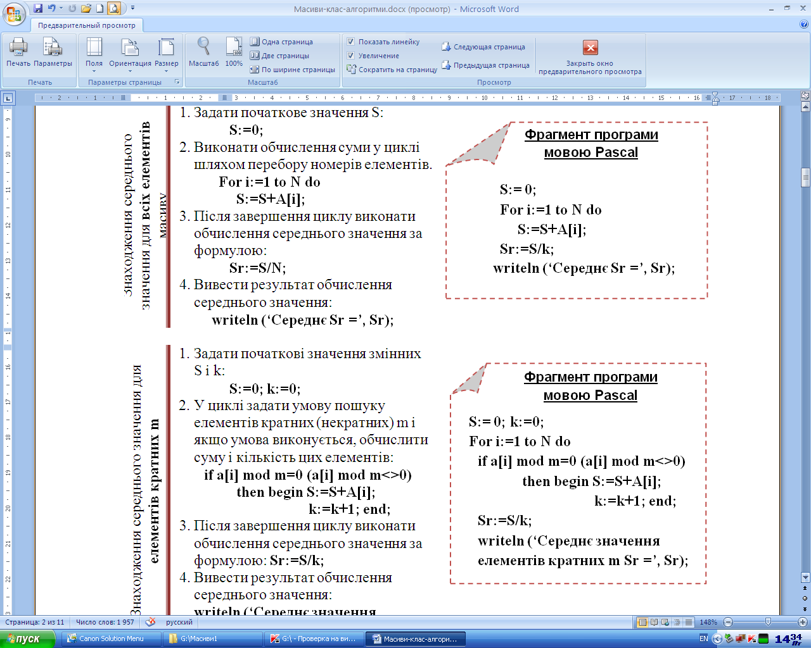811x648 pixels.
Task: Customize the quick access toolbar
Action: point(132,8)
